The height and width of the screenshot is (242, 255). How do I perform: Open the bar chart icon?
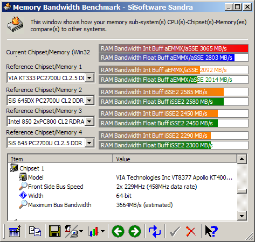pos(93,231)
